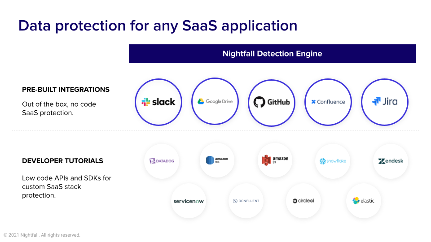The image size is (431, 242).
Task: Click the Nightfall Detection Engine banner
Action: click(272, 53)
